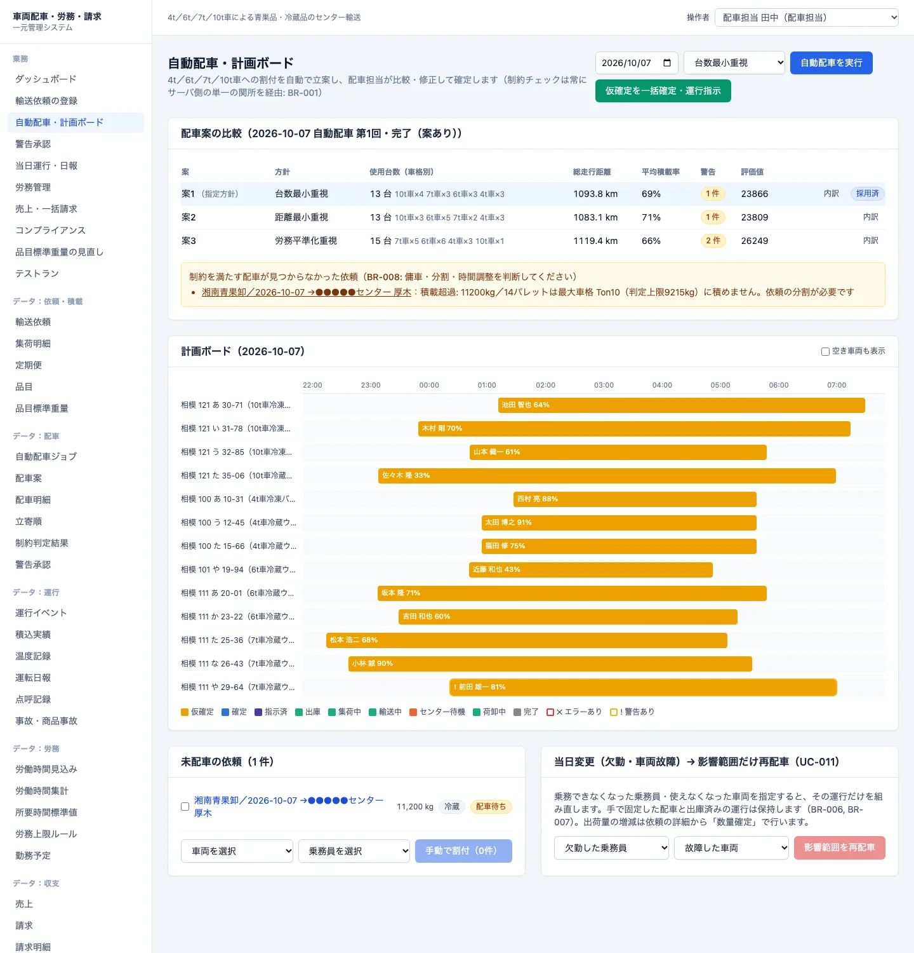This screenshot has width=914, height=953.
Task: Click 影響範囲を再配車 button
Action: 839,848
